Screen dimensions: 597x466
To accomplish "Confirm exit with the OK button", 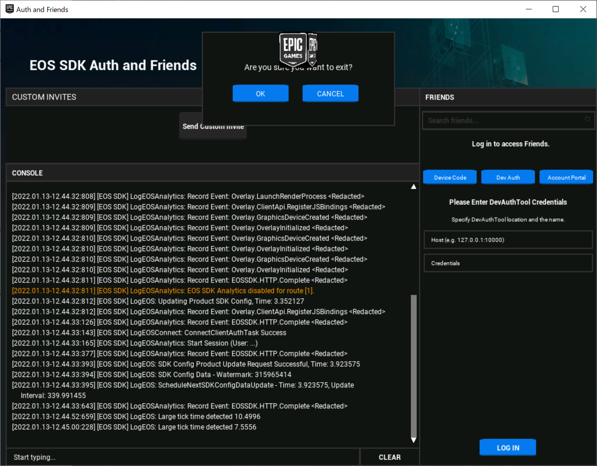I will click(x=260, y=94).
